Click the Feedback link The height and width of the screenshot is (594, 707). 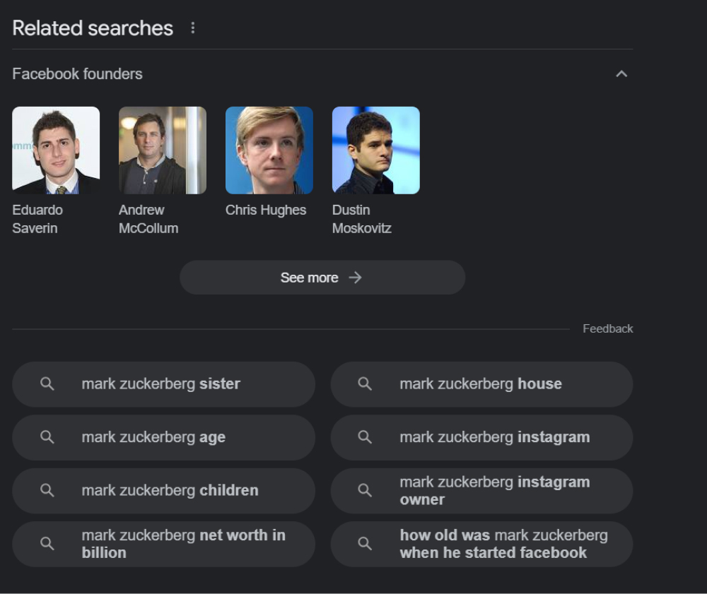(x=608, y=328)
